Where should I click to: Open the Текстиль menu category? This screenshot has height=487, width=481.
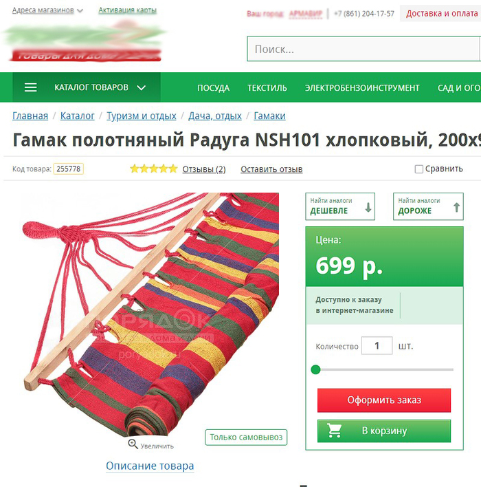point(267,88)
